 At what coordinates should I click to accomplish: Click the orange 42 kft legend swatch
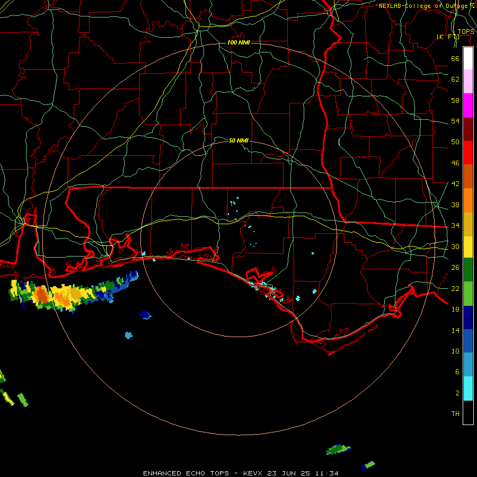[468, 200]
